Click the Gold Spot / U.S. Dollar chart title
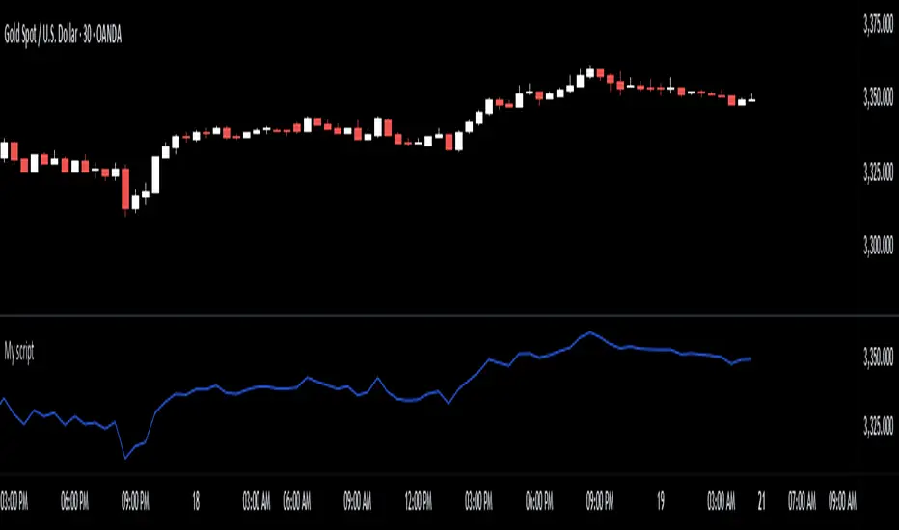Viewport: 899px width, 530px height. [x=63, y=36]
